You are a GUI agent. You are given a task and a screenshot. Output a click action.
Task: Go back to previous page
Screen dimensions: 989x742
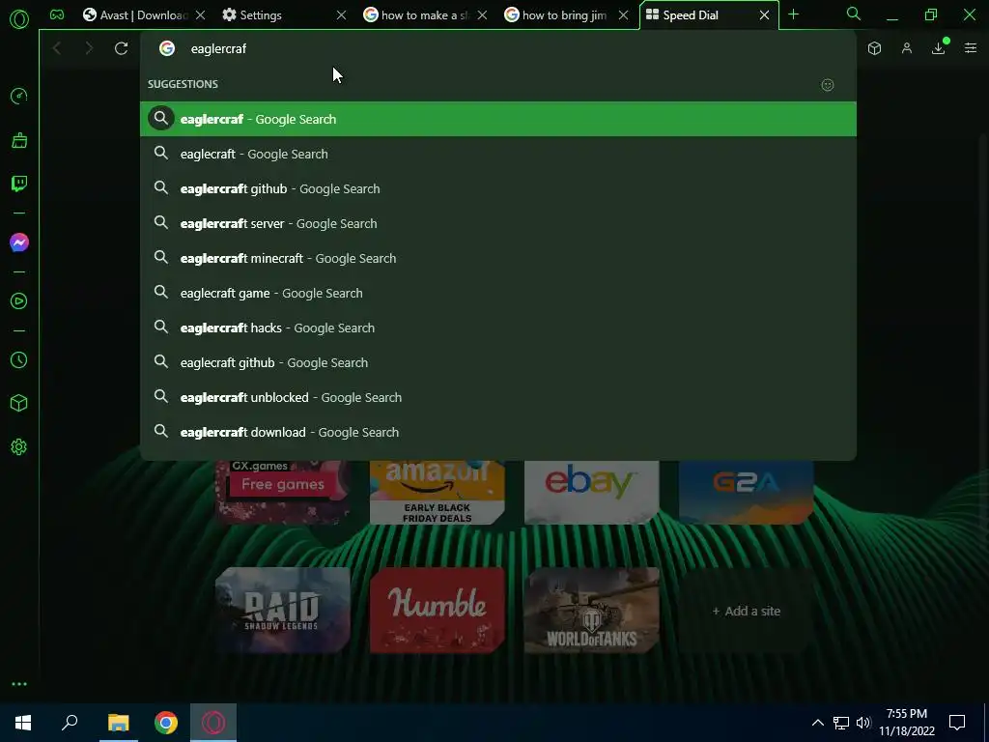(x=57, y=48)
